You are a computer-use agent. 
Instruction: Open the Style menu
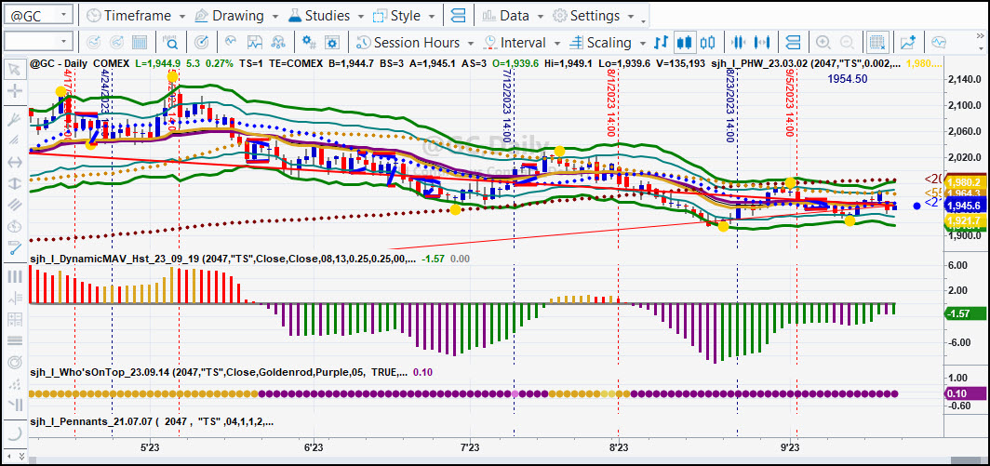[x=404, y=15]
